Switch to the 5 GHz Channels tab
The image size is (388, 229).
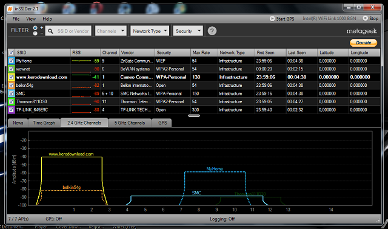130,123
